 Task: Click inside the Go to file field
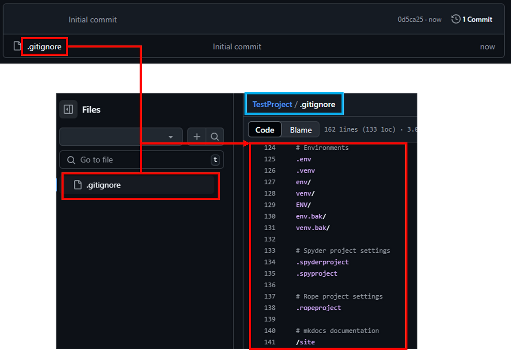point(120,160)
